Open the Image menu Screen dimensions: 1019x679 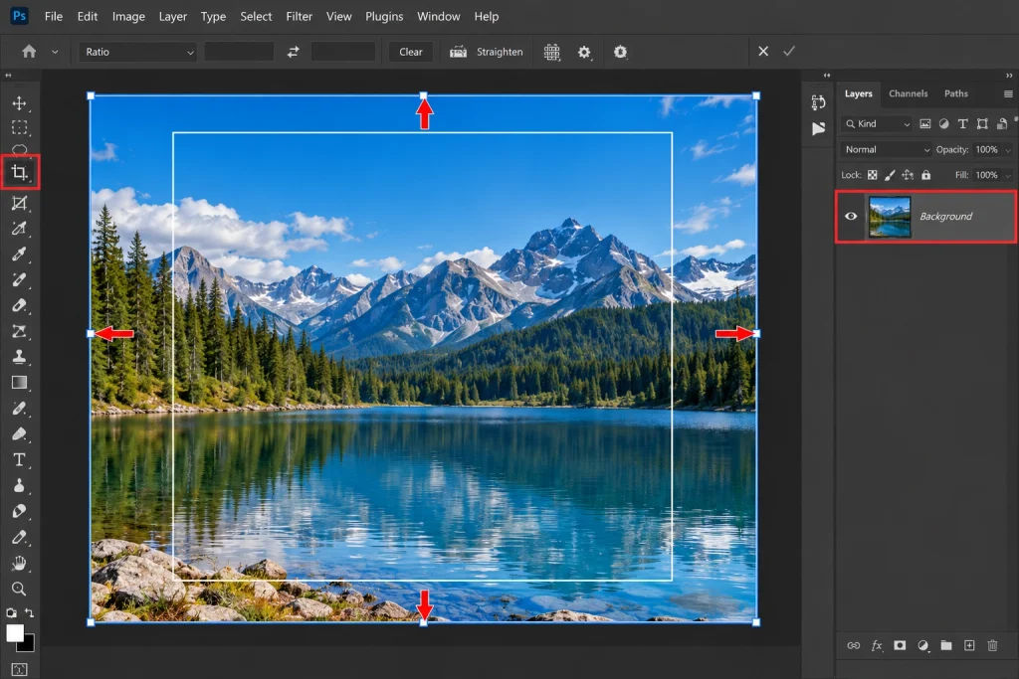pos(128,16)
